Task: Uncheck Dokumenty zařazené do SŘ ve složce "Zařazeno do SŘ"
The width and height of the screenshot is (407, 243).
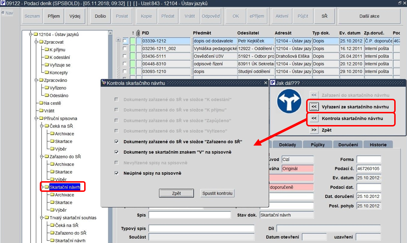Action: point(116,142)
